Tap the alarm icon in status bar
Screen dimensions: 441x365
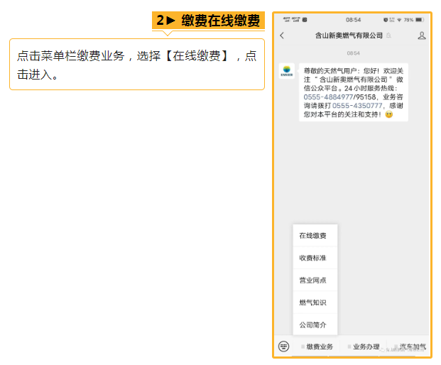pyautogui.click(x=386, y=20)
